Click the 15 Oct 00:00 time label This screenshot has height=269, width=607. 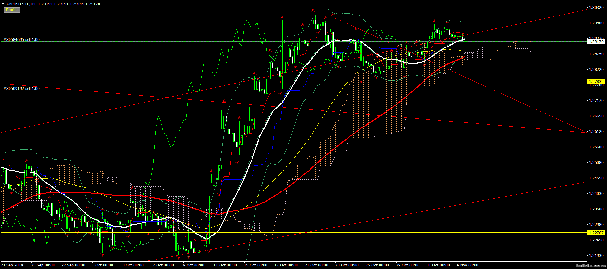pos(256,265)
